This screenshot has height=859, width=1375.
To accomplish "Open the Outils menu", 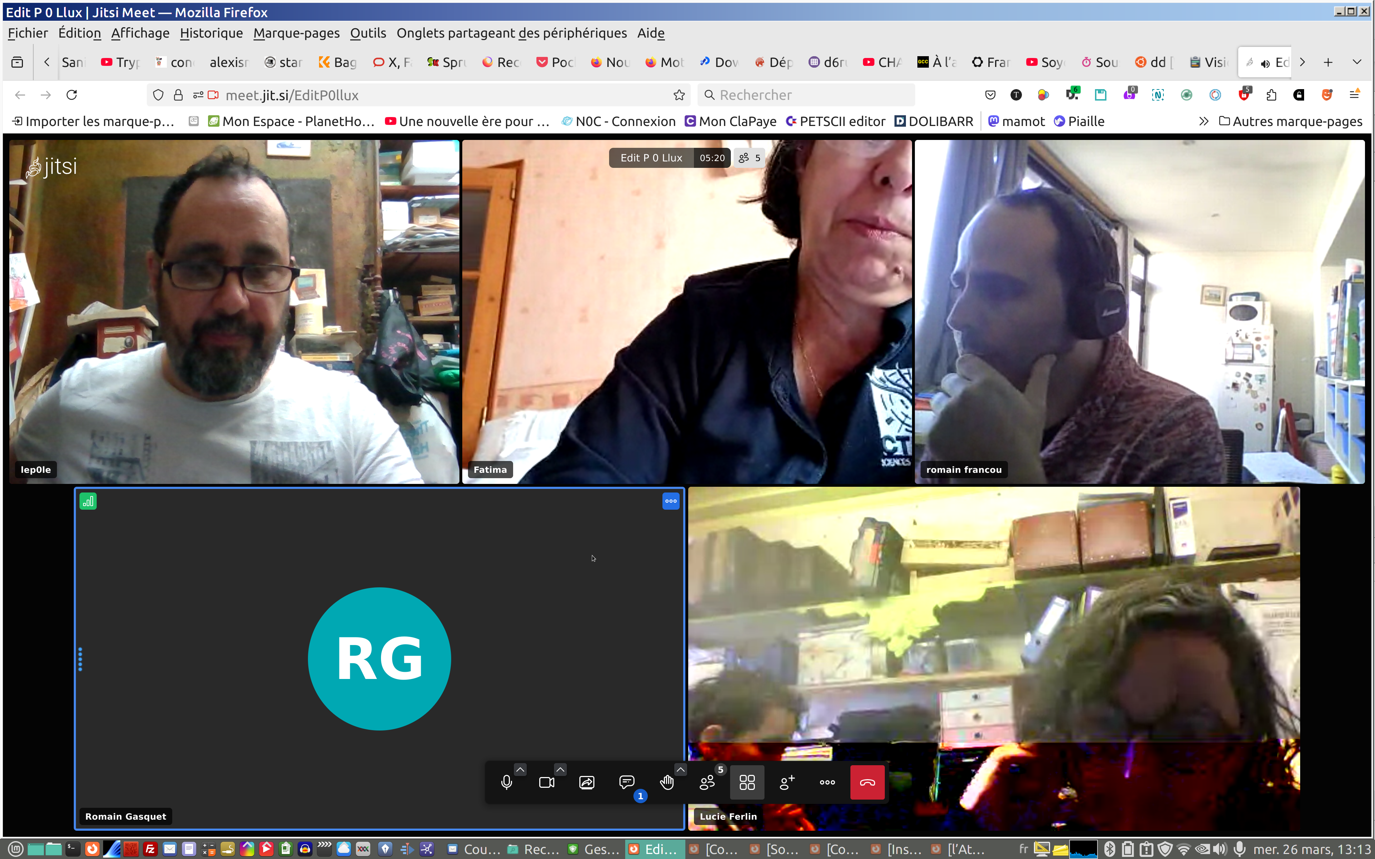I will pyautogui.click(x=368, y=33).
